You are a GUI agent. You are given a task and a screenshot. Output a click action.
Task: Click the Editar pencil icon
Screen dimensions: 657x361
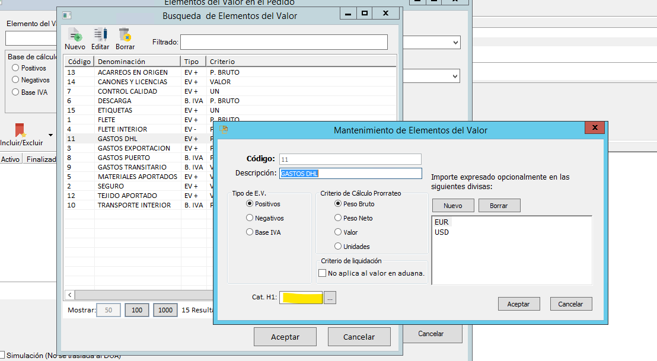pos(100,35)
